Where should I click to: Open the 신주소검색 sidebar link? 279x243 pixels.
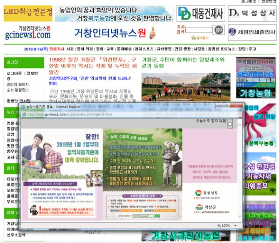click(x=16, y=235)
